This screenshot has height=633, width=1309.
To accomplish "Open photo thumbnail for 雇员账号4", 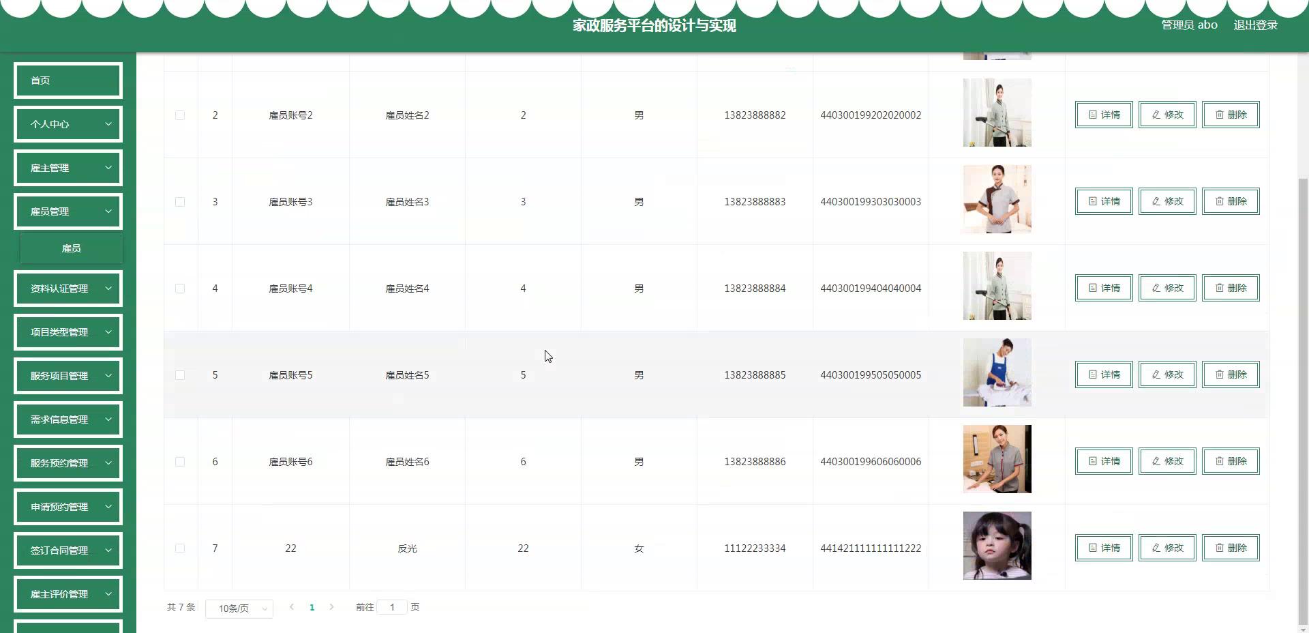I will (x=997, y=286).
